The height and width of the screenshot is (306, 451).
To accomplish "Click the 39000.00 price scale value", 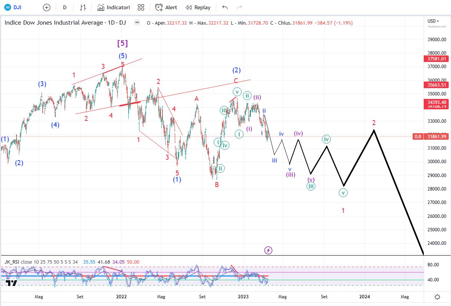I will (x=437, y=40).
